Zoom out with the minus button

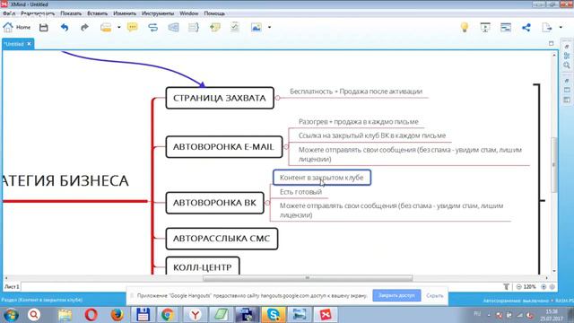[518, 287]
